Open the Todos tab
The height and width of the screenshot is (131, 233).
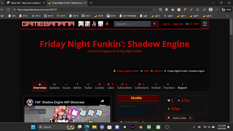[x=88, y=86]
